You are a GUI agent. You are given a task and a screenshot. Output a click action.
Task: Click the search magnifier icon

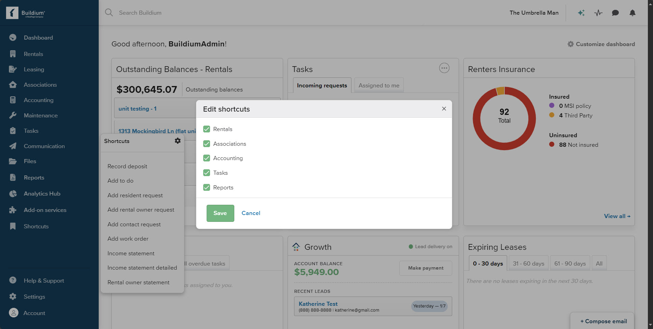[x=109, y=13]
